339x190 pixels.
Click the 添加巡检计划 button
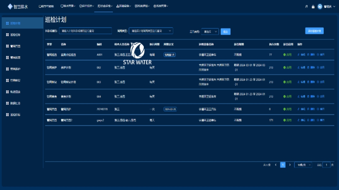[x=314, y=31]
